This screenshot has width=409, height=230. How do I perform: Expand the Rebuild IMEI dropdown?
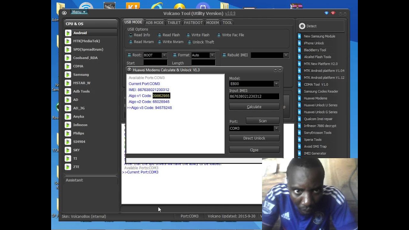click(286, 55)
